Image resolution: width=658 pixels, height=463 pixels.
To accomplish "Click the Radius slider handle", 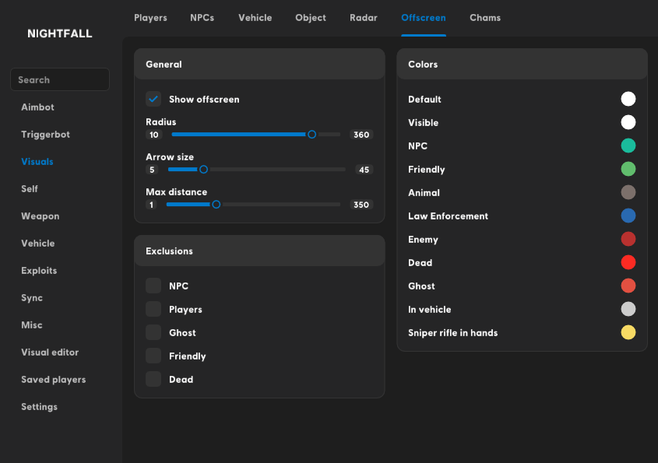I will tap(311, 135).
